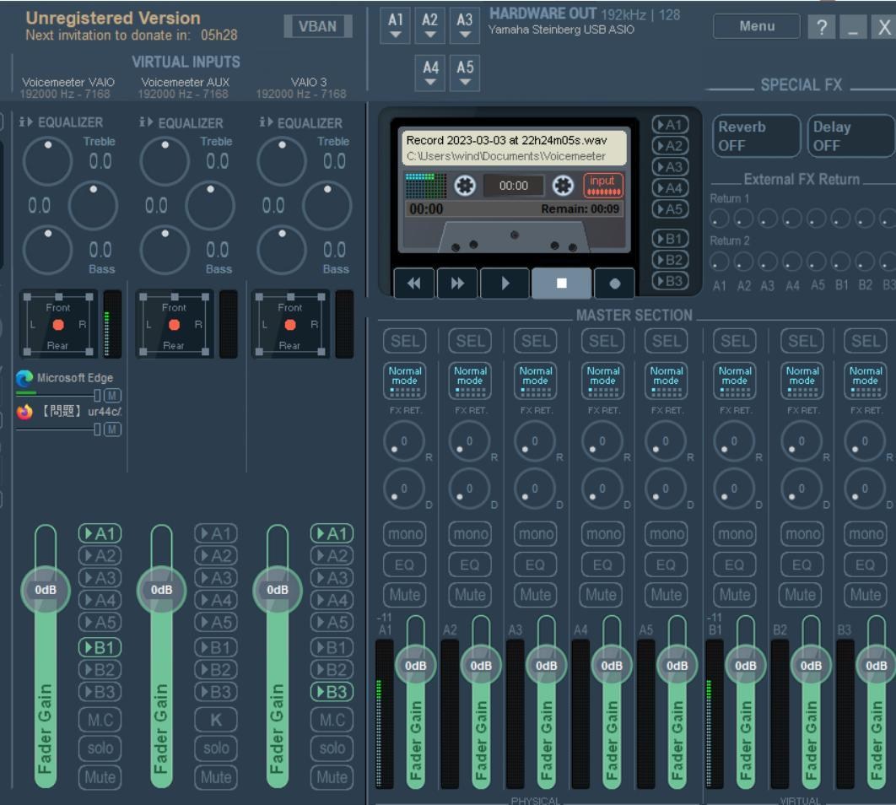Click 'Voicemeeter AUX' input label
Screen dimensions: 896x805
(x=185, y=82)
